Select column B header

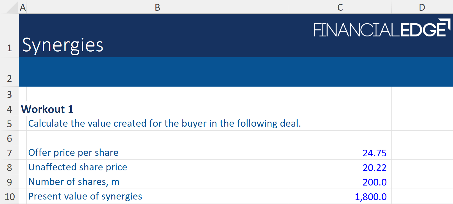[157, 7]
